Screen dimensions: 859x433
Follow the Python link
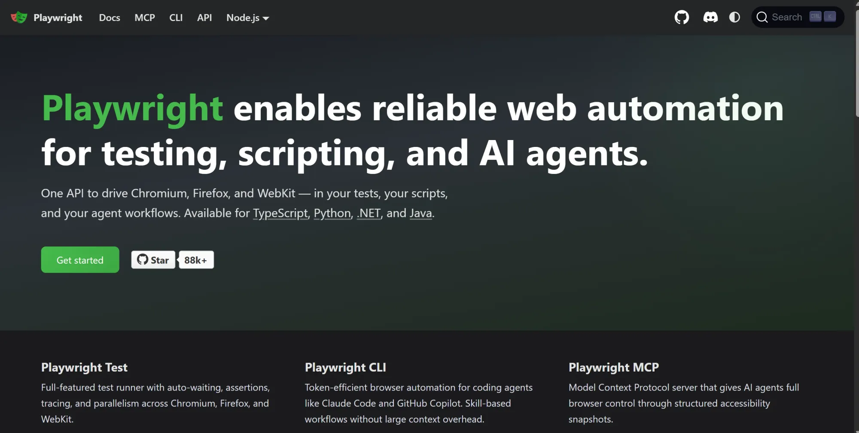(332, 213)
